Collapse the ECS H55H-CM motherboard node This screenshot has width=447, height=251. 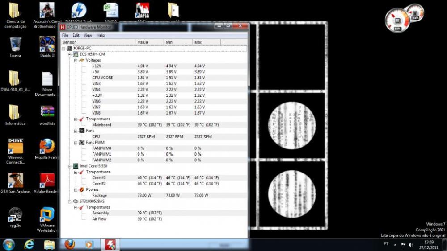70,54
